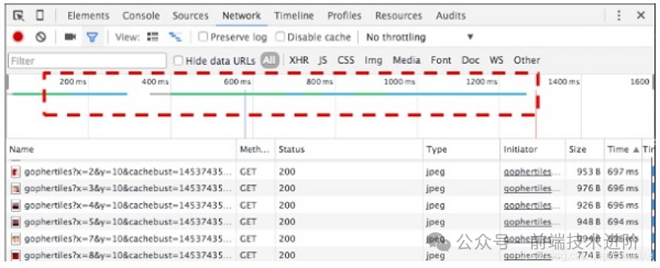Switch to the Console tab
Viewport: 660px width, 268px height.
(140, 16)
